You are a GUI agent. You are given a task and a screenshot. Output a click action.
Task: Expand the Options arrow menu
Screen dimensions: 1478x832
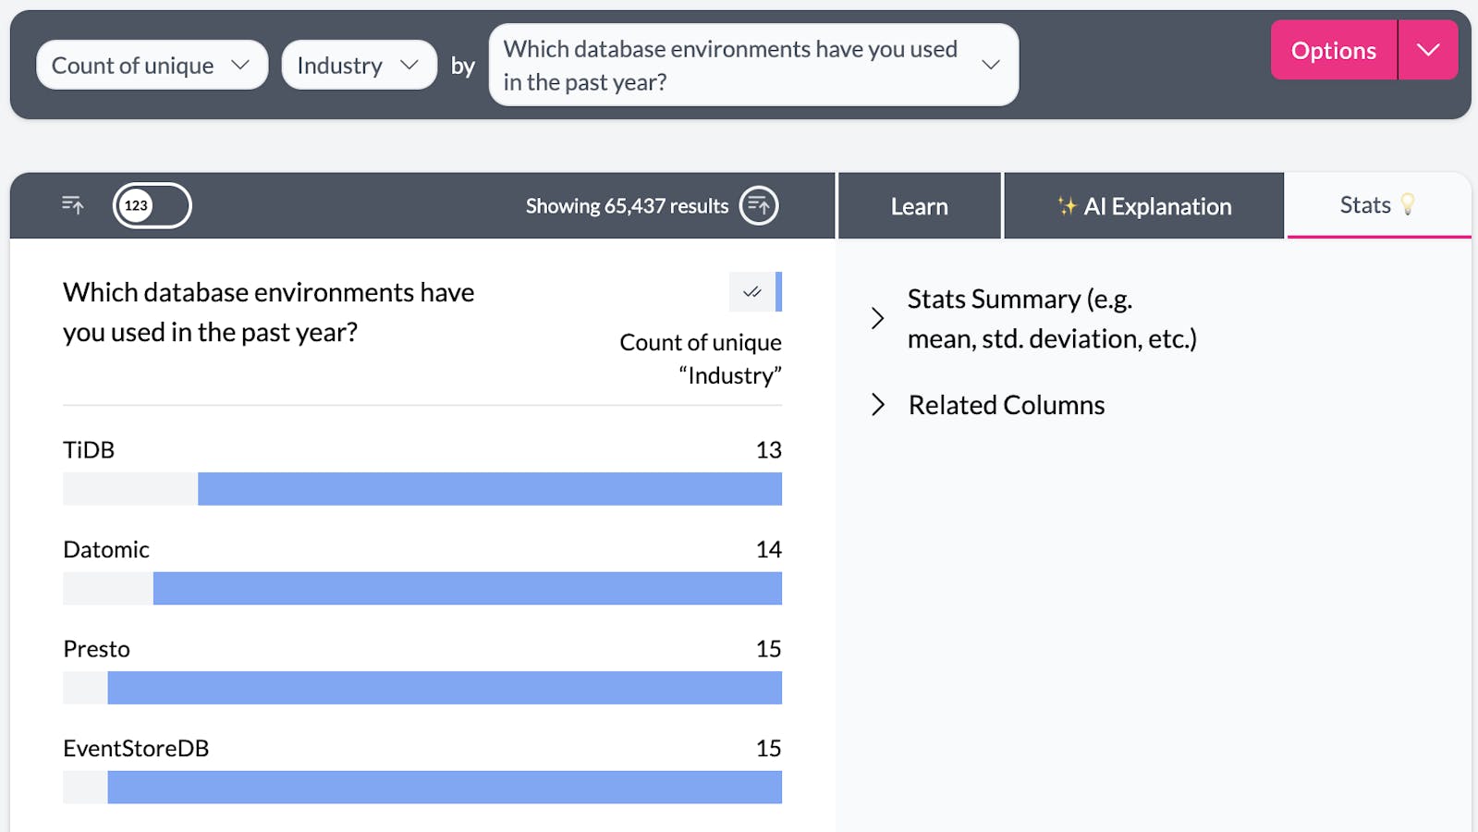click(x=1427, y=50)
